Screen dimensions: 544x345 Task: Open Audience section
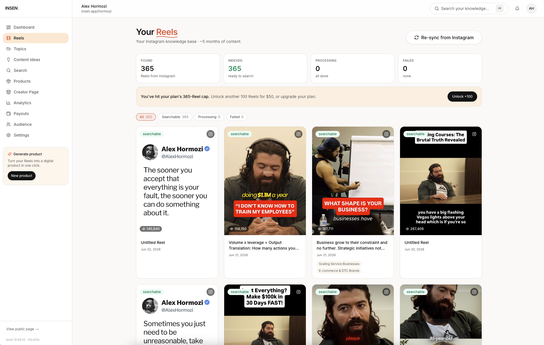36,124
